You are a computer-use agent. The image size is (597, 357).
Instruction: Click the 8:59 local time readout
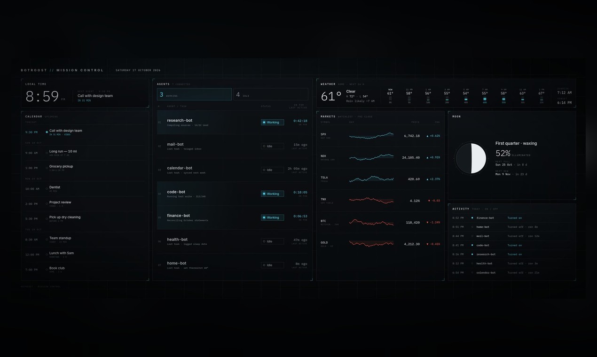[42, 96]
